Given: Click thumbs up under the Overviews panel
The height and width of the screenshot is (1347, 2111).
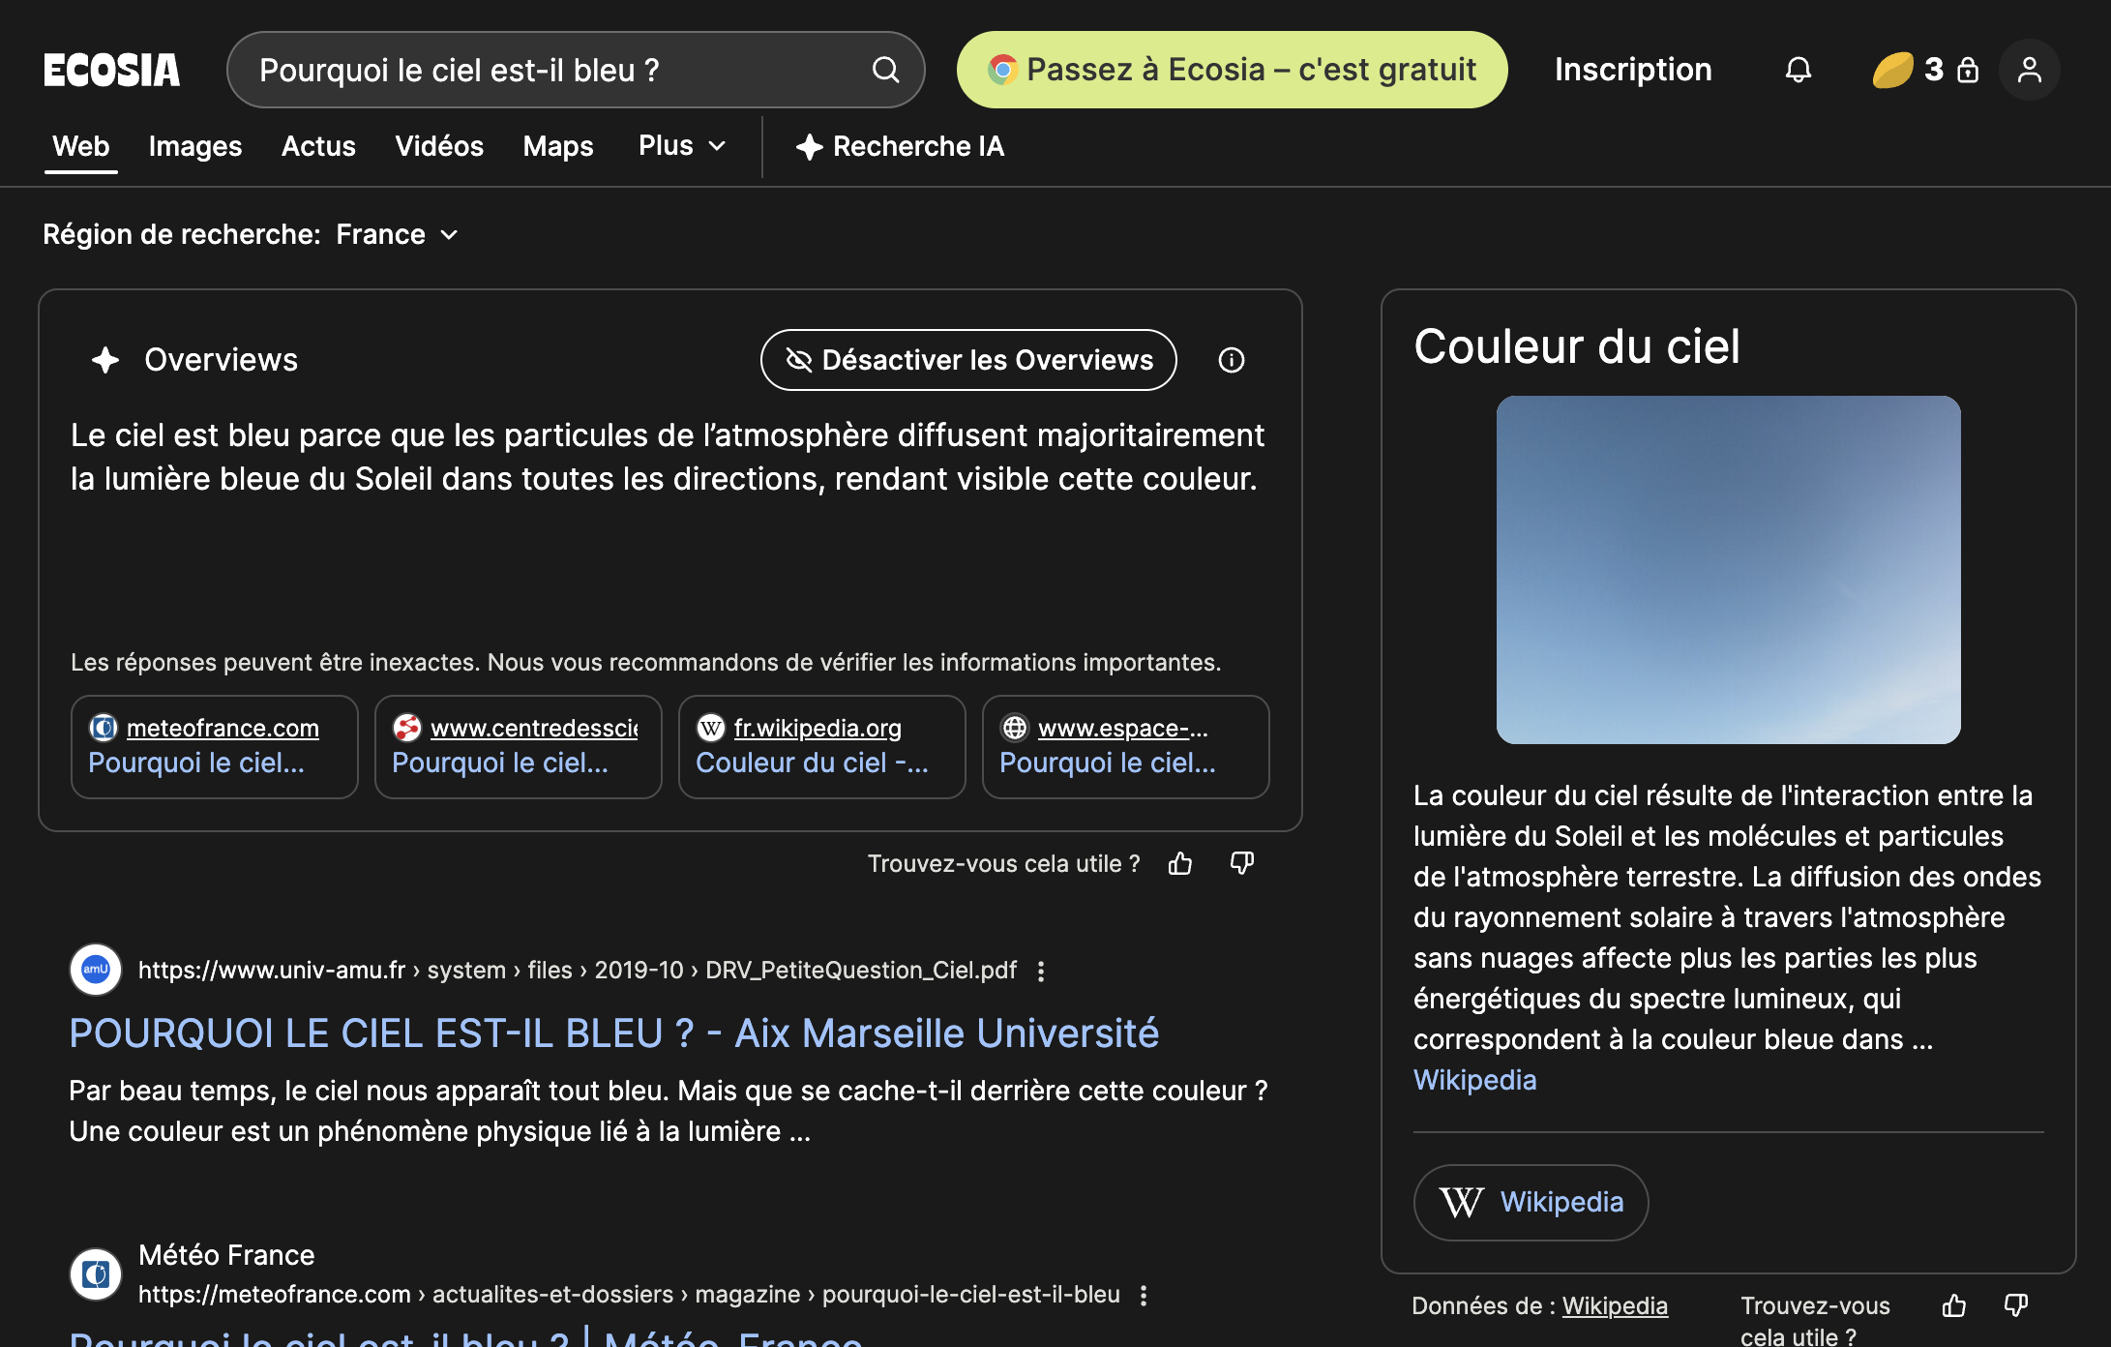Looking at the screenshot, I should (x=1180, y=863).
